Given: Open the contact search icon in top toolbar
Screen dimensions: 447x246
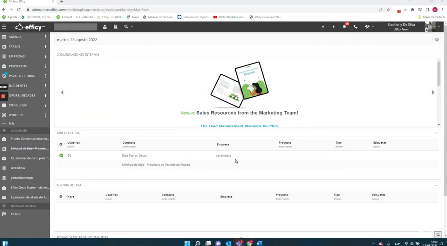Looking at the screenshot, I should [x=104, y=27].
